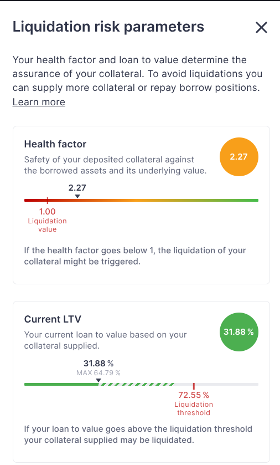The width and height of the screenshot is (280, 465).
Task: Click the green end of health factor bar
Action: point(246,201)
